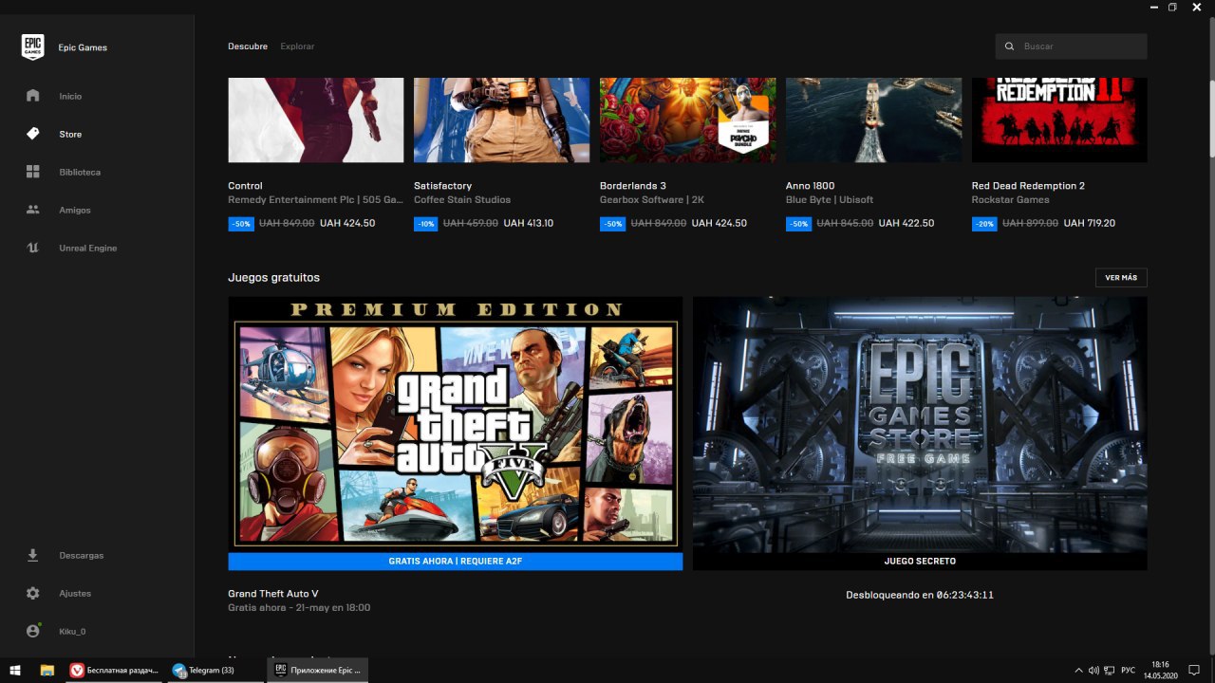Viewport: 1215px width, 683px height.
Task: Switch to Epic Games taskbar app
Action: (x=317, y=670)
